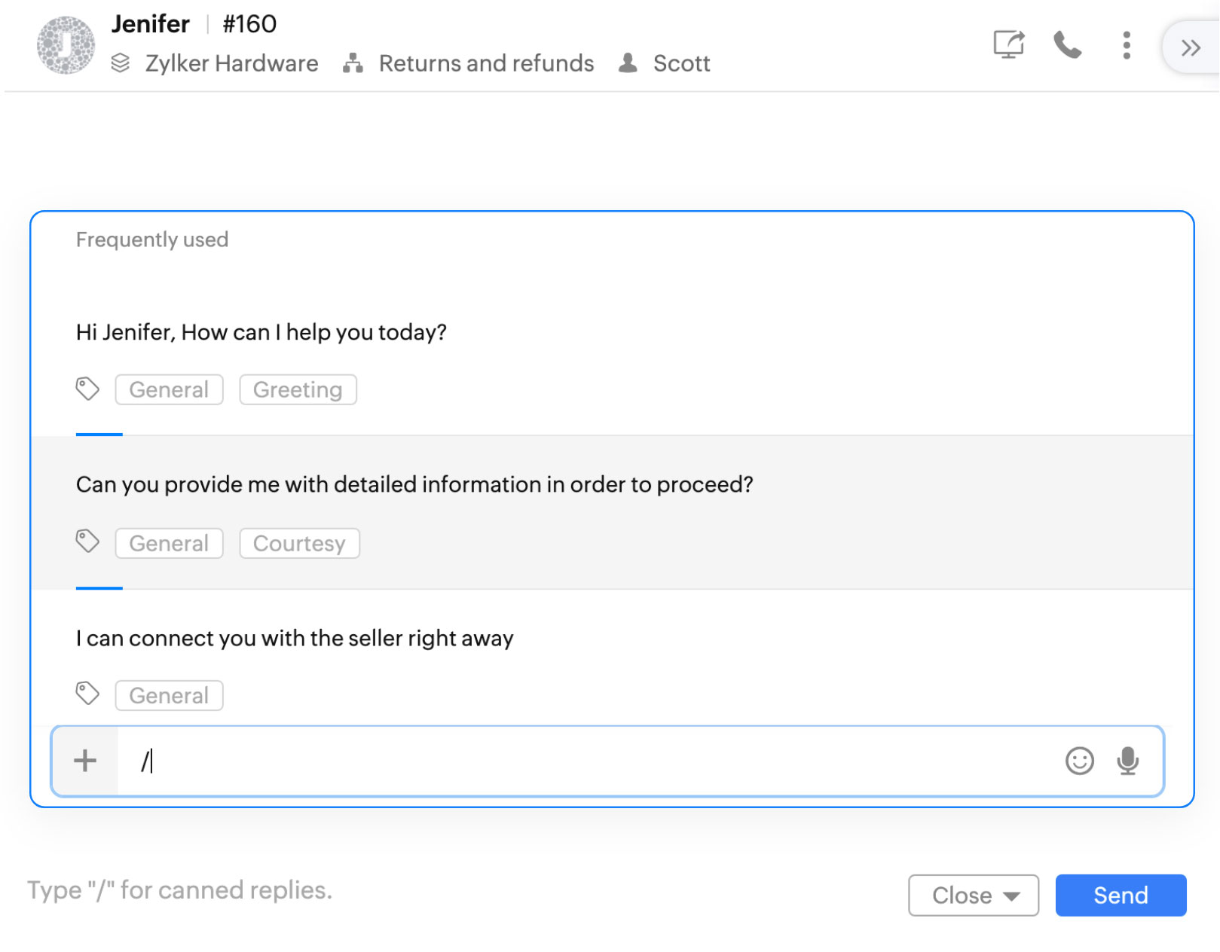Click the screen share icon
The width and height of the screenshot is (1220, 952).
click(1008, 45)
